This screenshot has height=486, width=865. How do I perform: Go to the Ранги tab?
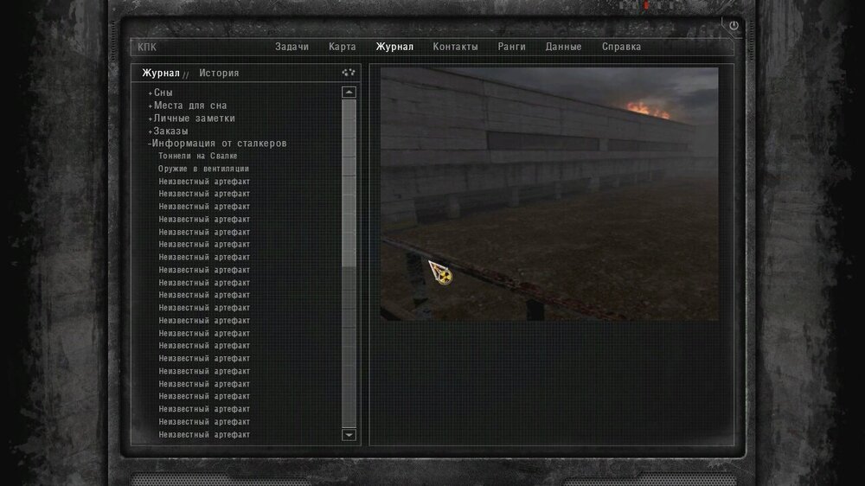tap(511, 47)
